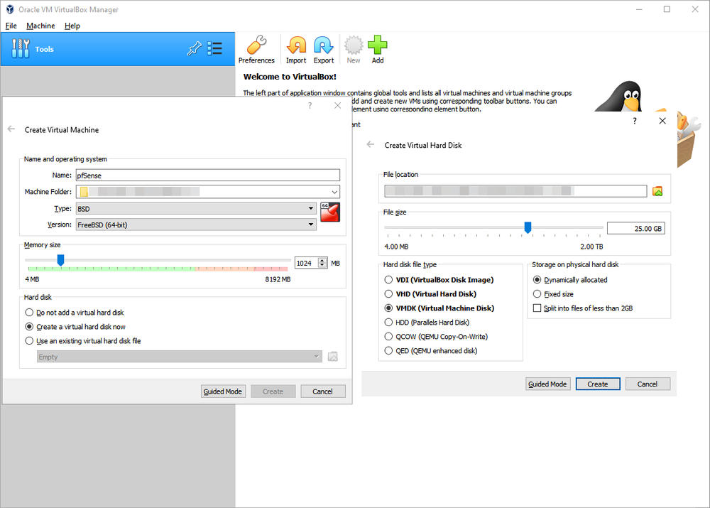Open Preferences from the toolbar
The width and height of the screenshot is (710, 508).
tap(256, 50)
